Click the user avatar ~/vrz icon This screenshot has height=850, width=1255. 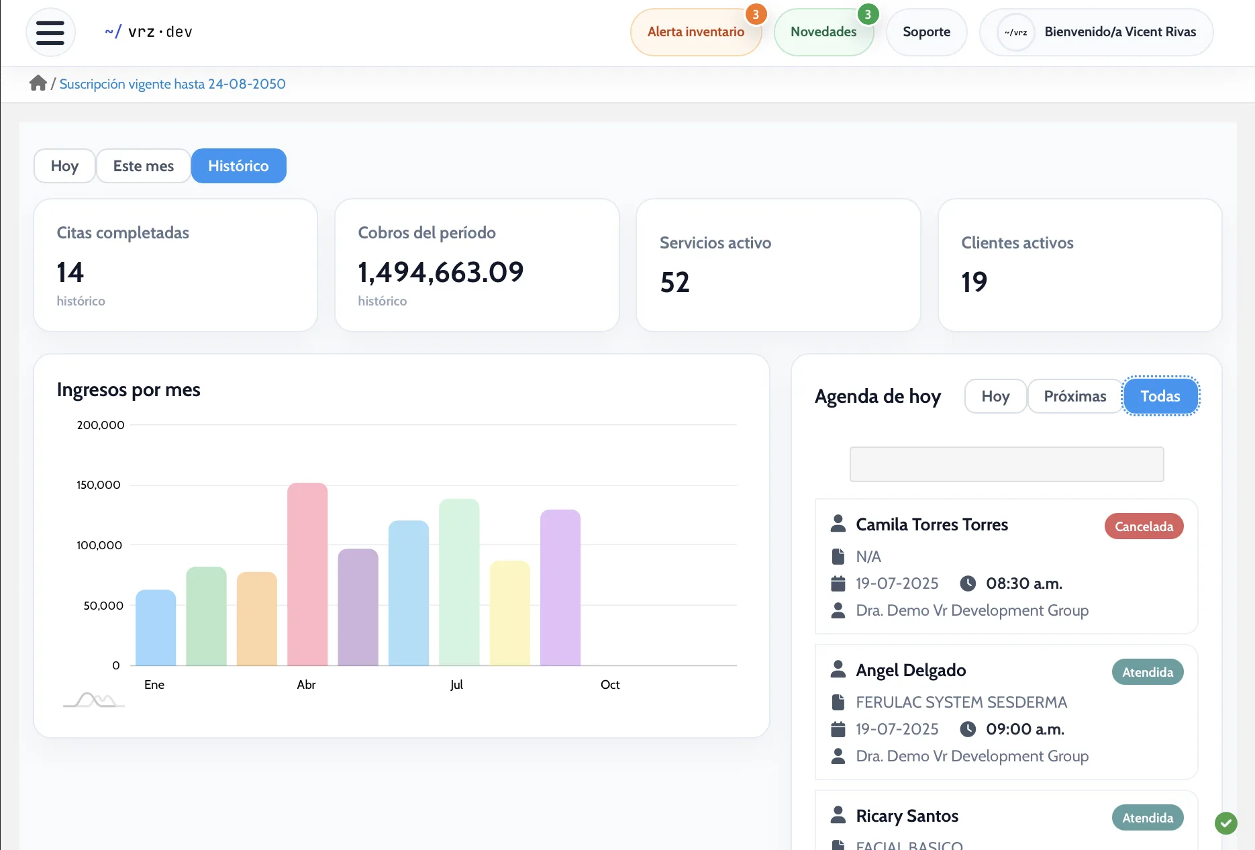pos(1015,32)
